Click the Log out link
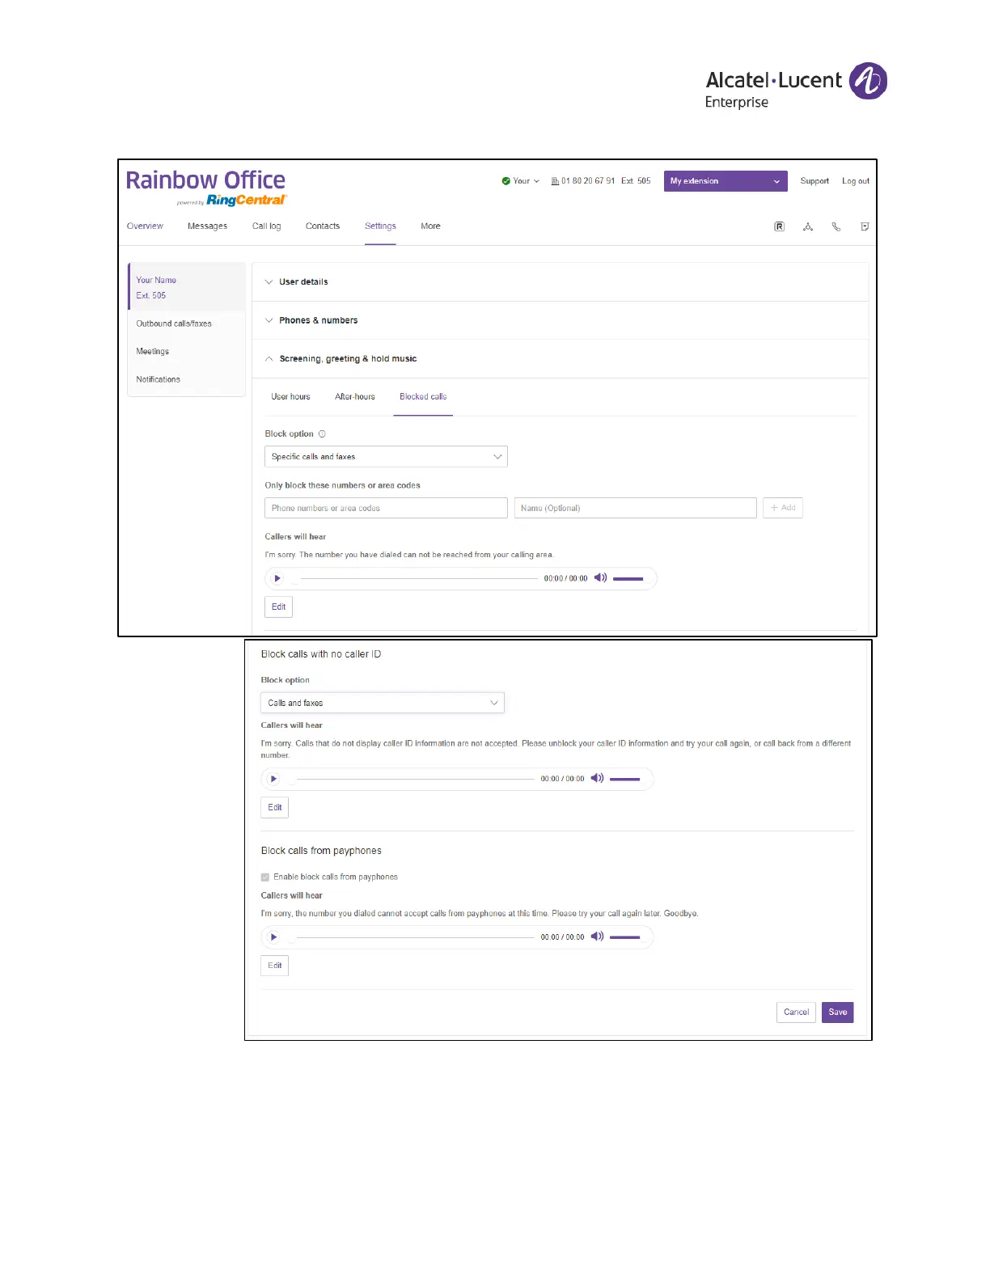Image resolution: width=990 pixels, height=1281 pixels. (x=855, y=181)
